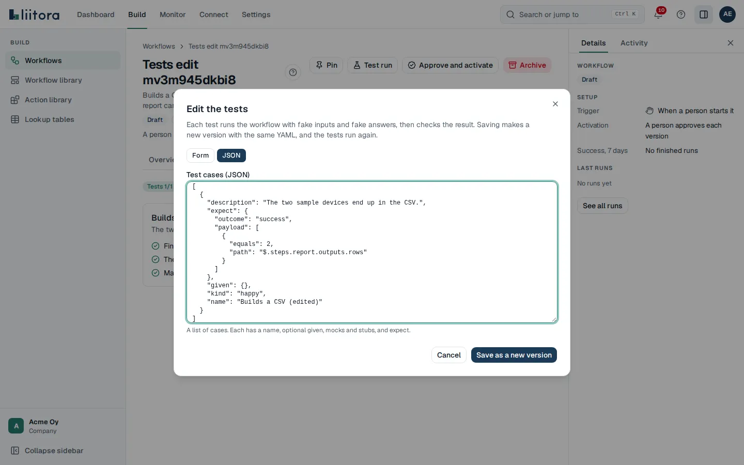Click Save as a new version
744x465 pixels.
pos(514,355)
